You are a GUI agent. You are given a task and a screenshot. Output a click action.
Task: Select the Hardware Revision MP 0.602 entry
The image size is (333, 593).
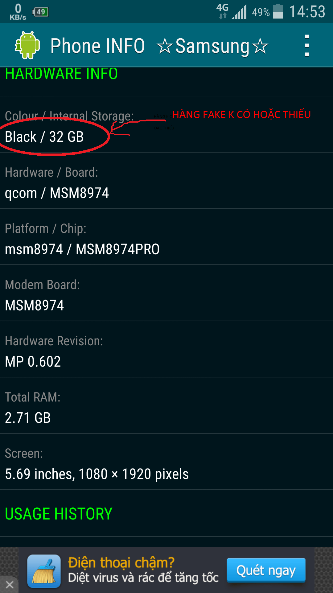(166, 349)
